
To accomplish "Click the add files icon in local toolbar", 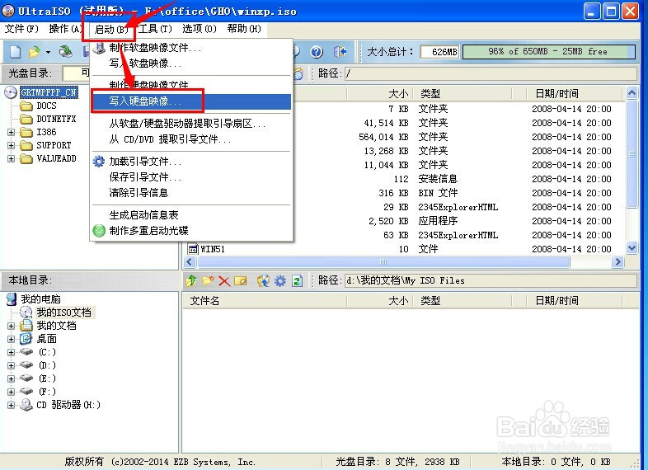I will [263, 281].
